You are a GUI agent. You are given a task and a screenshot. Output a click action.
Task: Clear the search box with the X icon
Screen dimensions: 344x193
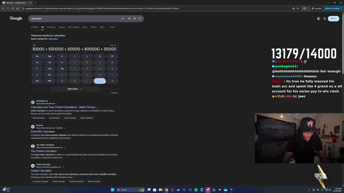click(x=123, y=18)
